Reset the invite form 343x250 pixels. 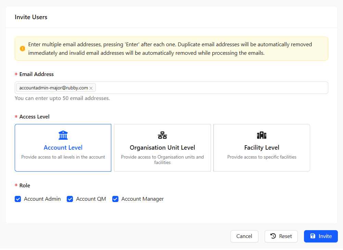[x=281, y=236]
